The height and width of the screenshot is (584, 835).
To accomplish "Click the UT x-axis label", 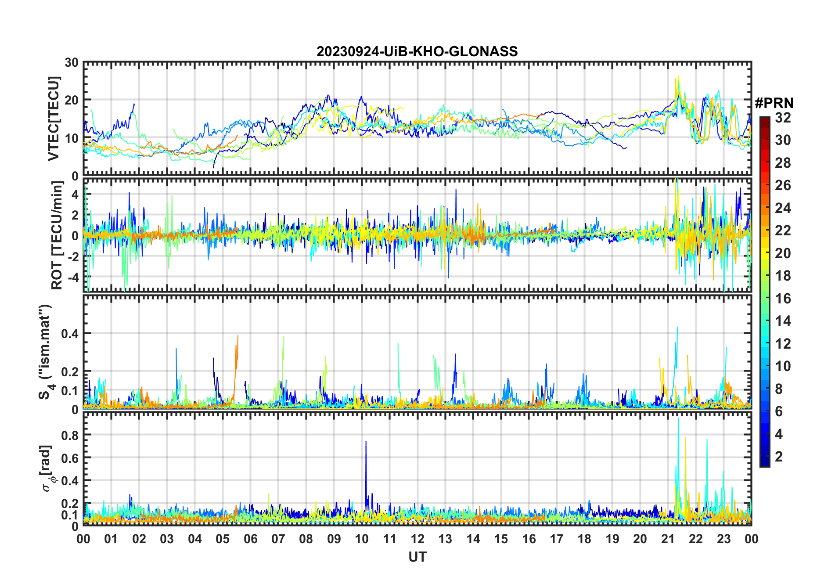I will (417, 557).
